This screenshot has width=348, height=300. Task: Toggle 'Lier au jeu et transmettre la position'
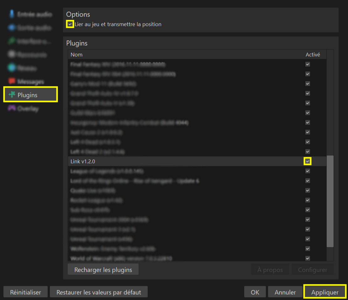(70, 24)
